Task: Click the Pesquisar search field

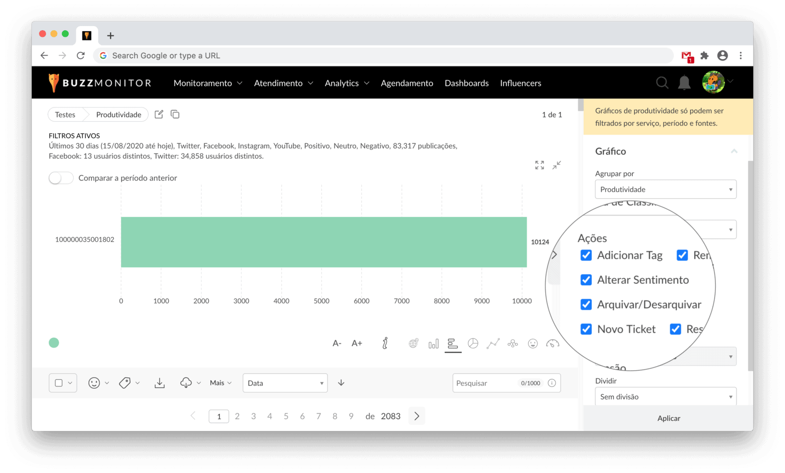Action: click(484, 383)
